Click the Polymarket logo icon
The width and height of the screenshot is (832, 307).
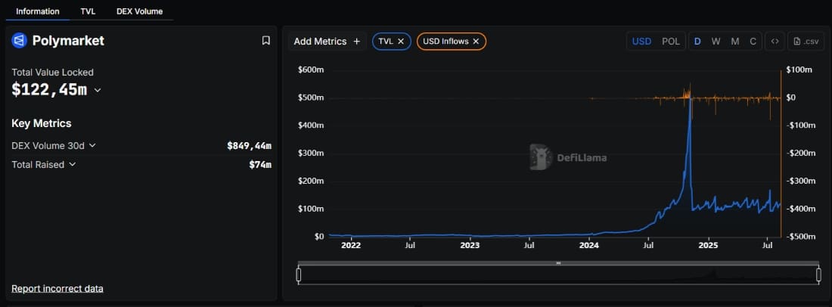click(20, 40)
